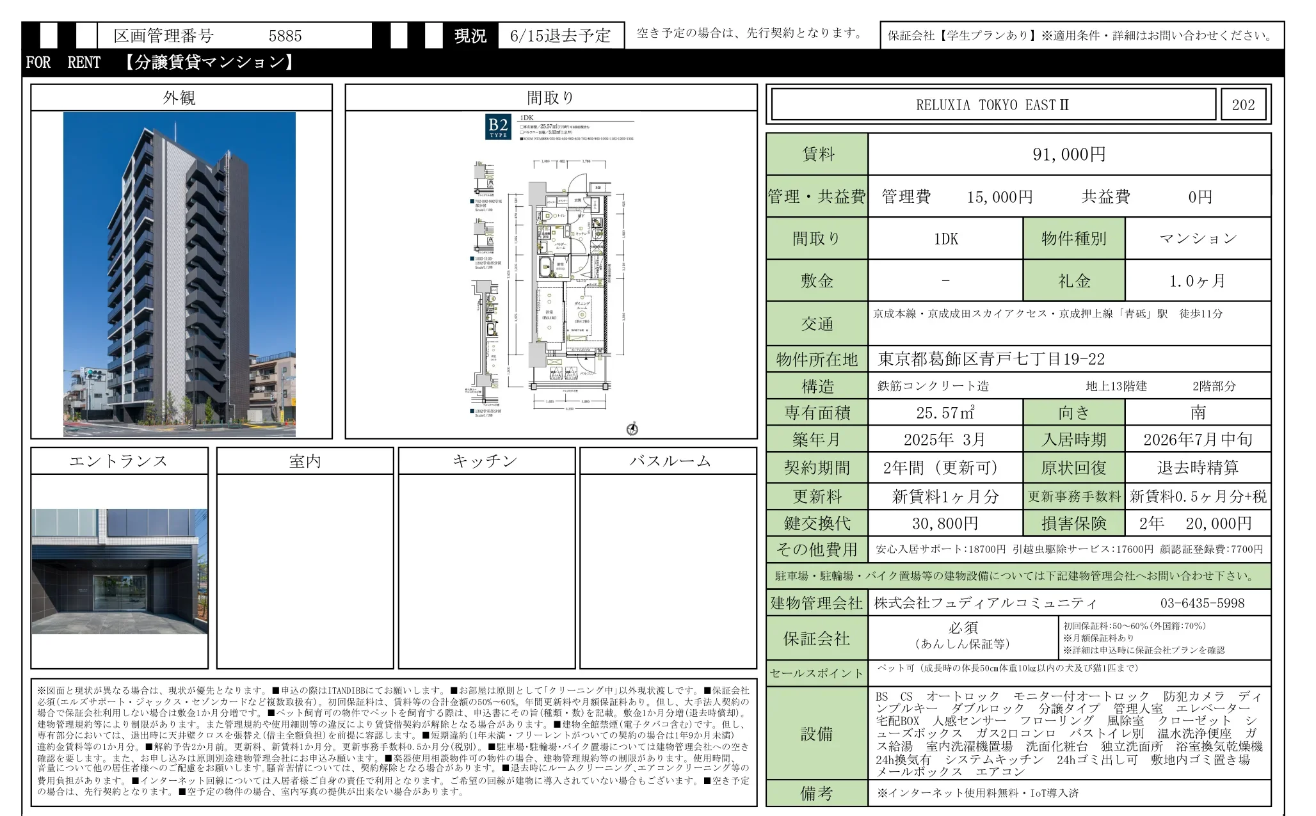This screenshot has width=1316, height=816.
Task: Select the エントランス section header
Action: pos(119,461)
